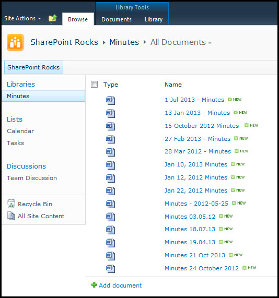Click Word icon for 13 Jan 2013 - Minutes
Image resolution: width=279 pixels, height=298 pixels.
(x=110, y=113)
